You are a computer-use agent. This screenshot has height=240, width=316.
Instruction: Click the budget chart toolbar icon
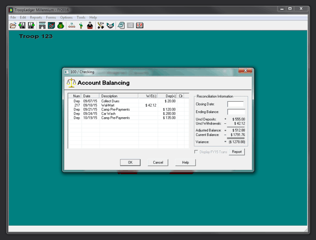pyautogui.click(x=52, y=25)
